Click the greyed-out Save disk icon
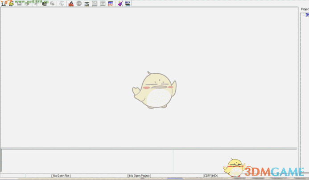This screenshot has height=180, width=309. [19, 4]
